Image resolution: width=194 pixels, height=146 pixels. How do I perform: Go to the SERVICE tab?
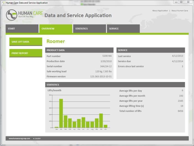[x=123, y=29]
